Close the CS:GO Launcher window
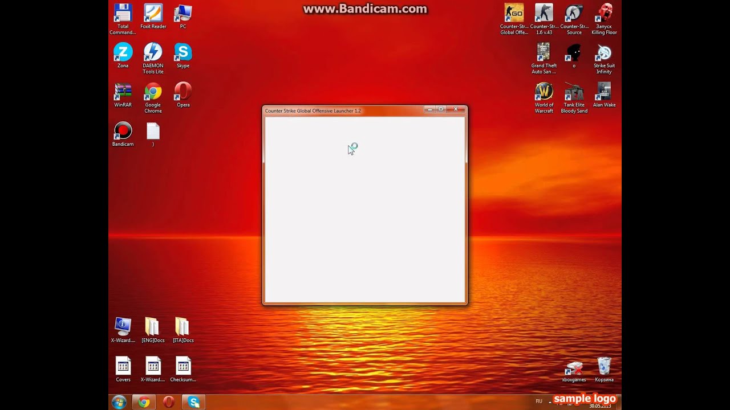This screenshot has height=410, width=730. point(456,109)
